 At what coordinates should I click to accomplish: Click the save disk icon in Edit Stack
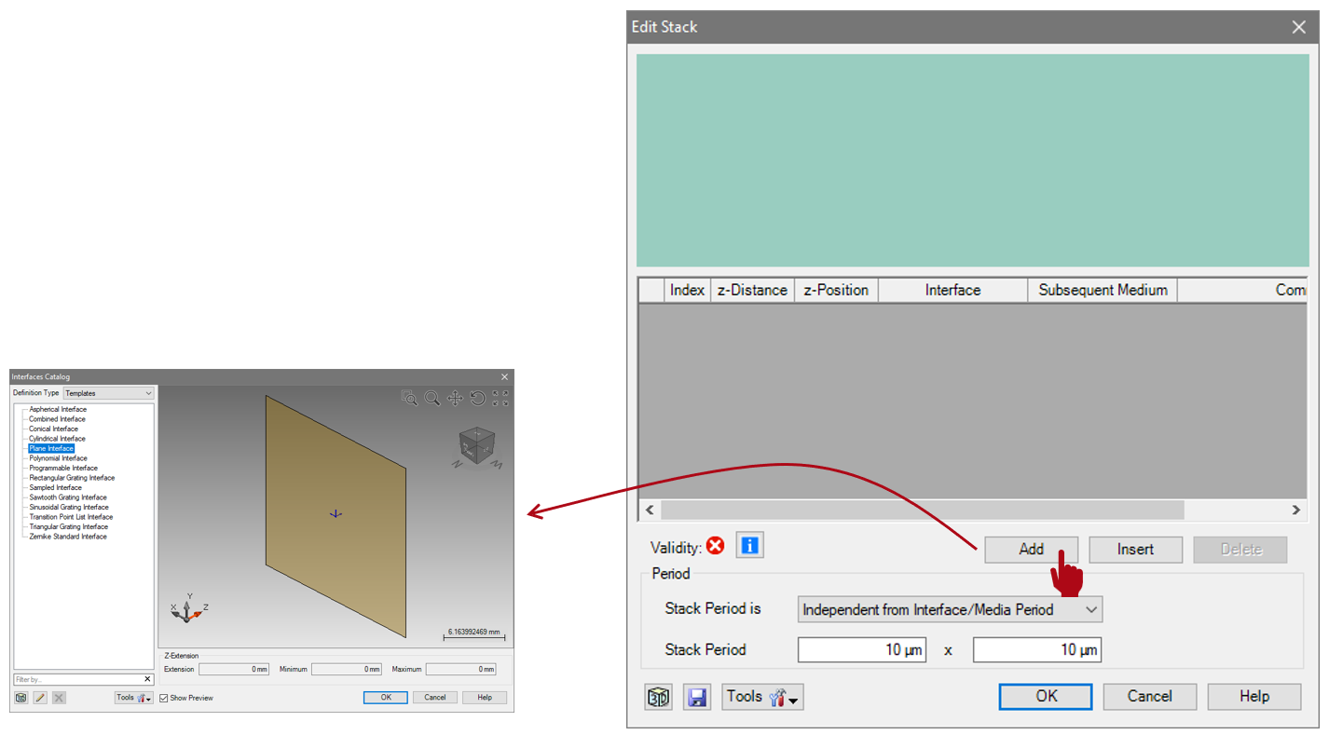coord(696,697)
